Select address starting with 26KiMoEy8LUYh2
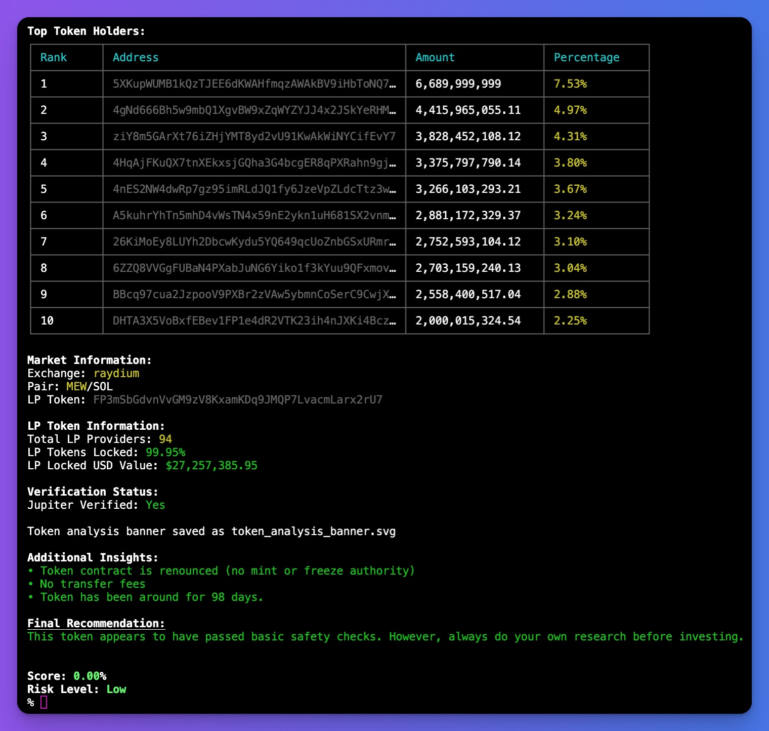769x731 pixels. point(254,242)
